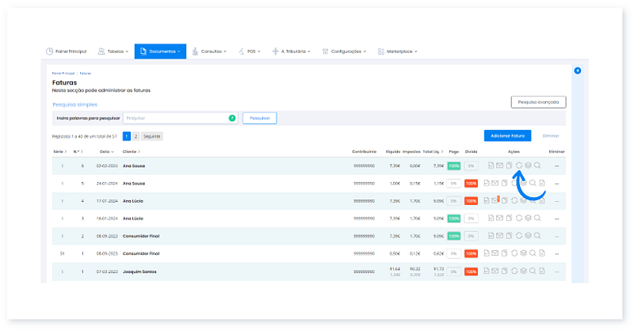Click the PDF icon for invoice number 6
Viewport: 634px width, 330px height.
pos(491,166)
